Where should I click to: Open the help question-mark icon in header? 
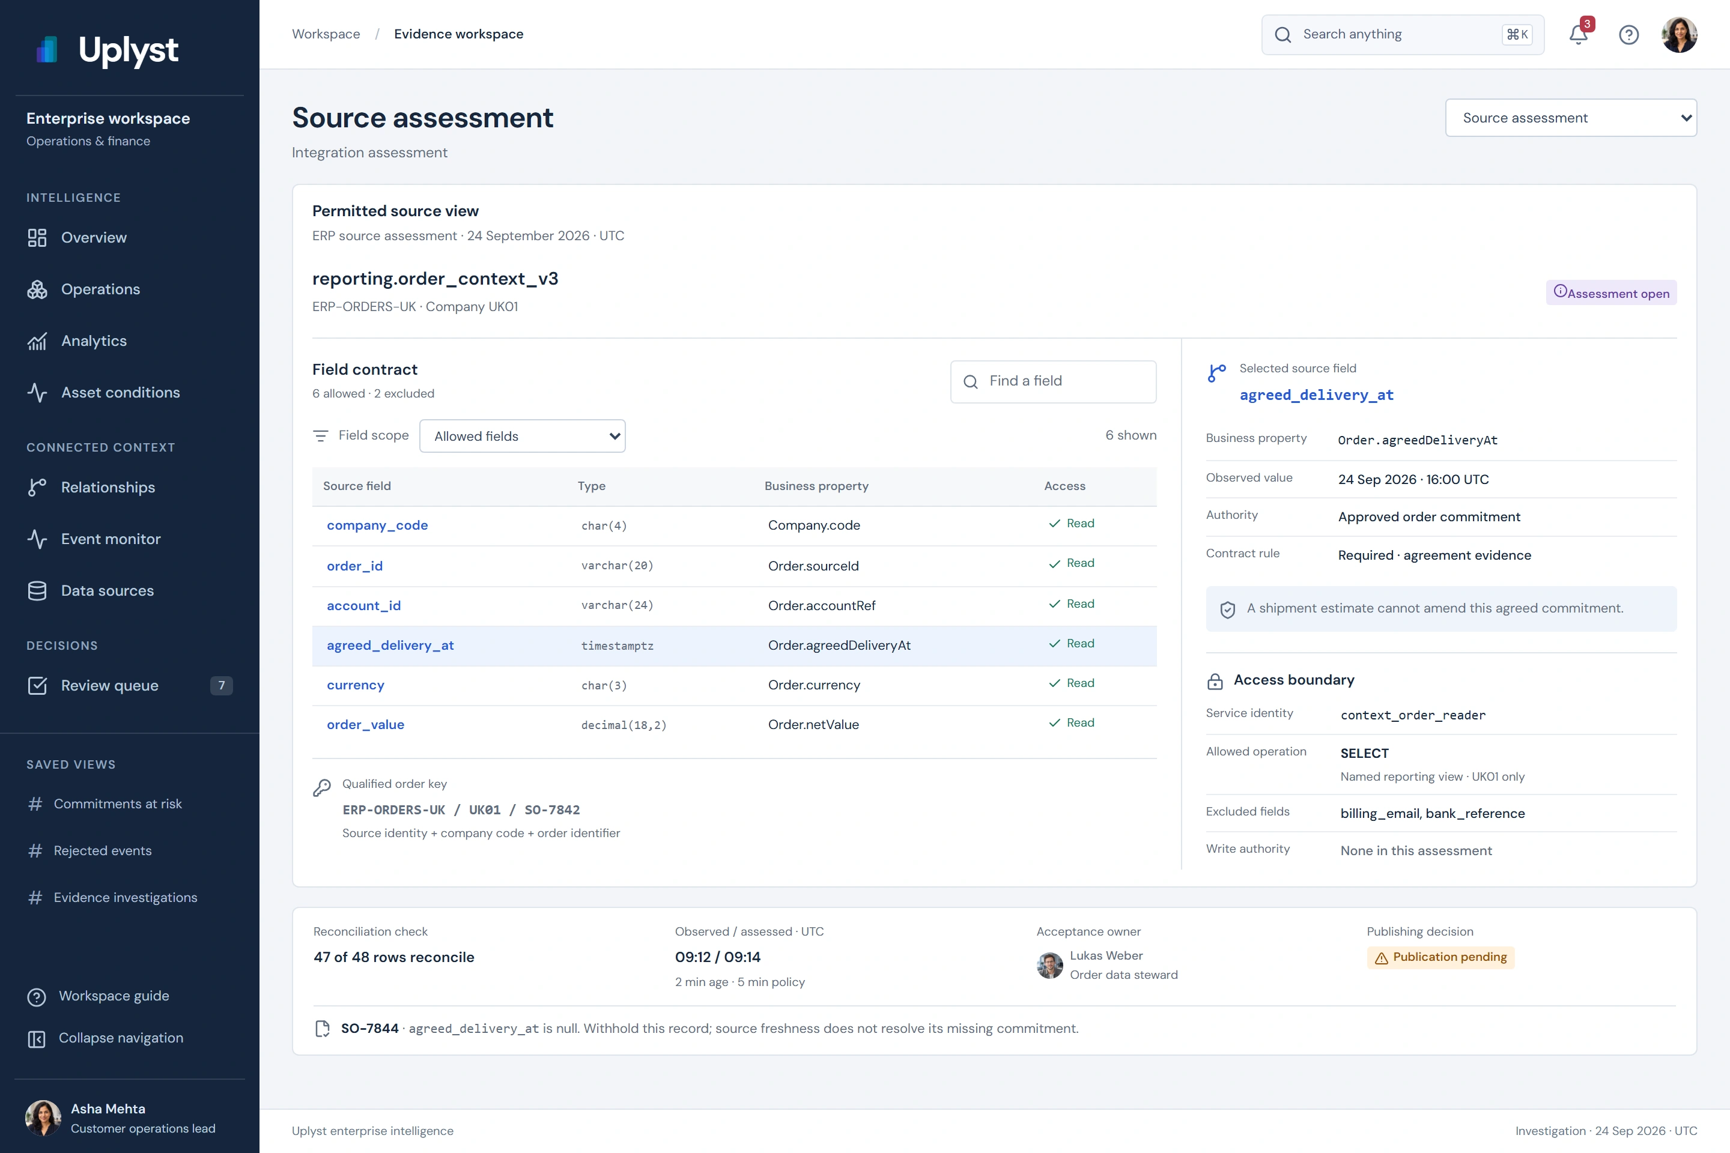(x=1628, y=35)
